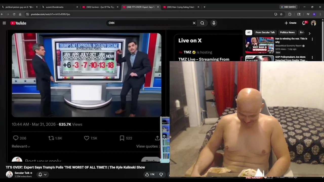Open browser home page
The height and width of the screenshot is (182, 324).
[x=20, y=14]
